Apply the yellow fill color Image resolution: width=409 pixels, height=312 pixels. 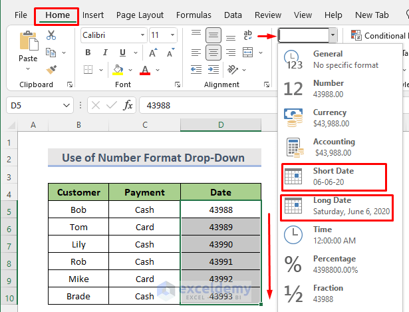(118, 70)
